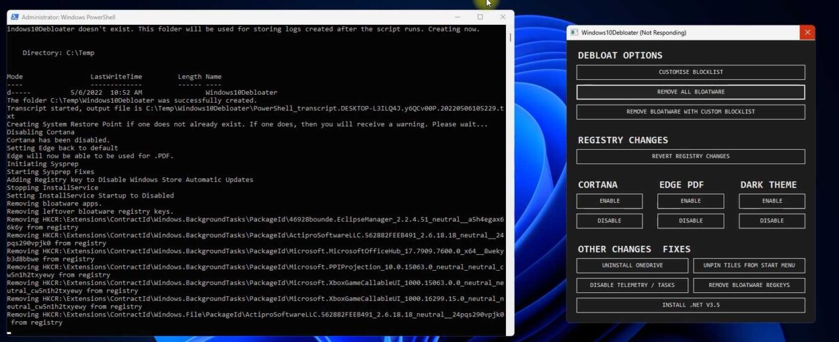The height and width of the screenshot is (342, 839).
Task: Enable Dark Theme option
Action: (772, 201)
